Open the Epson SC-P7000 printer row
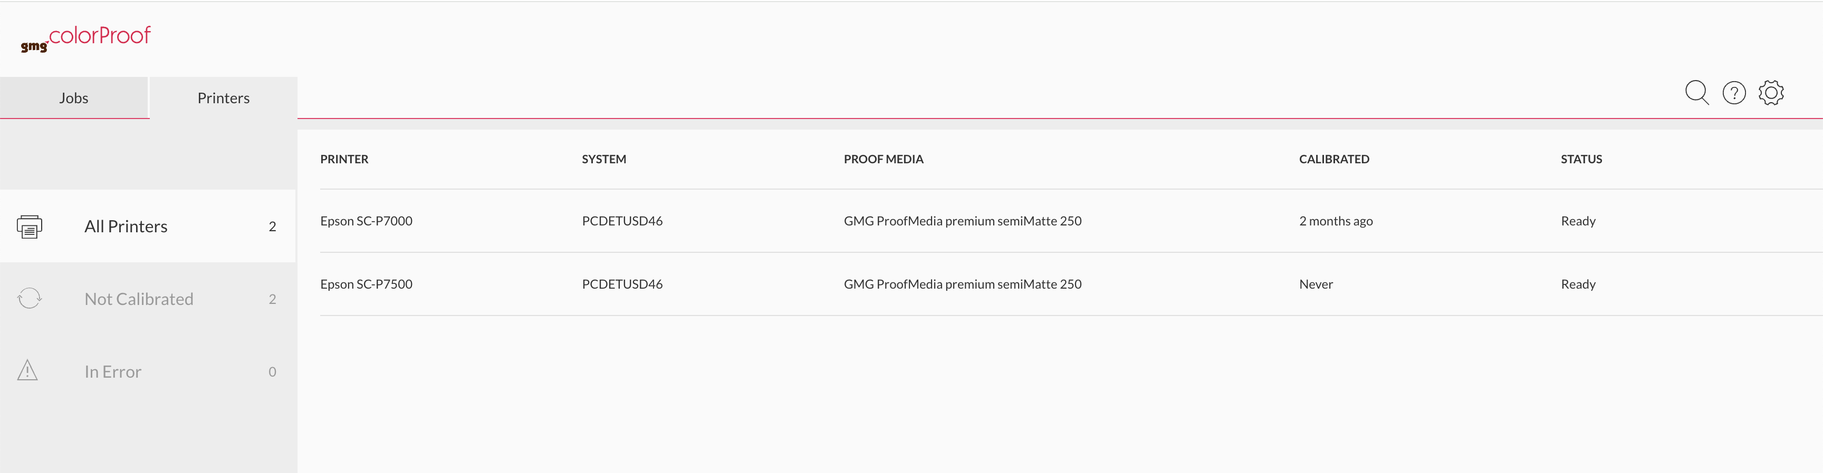Image resolution: width=1823 pixels, height=473 pixels. (x=1071, y=221)
